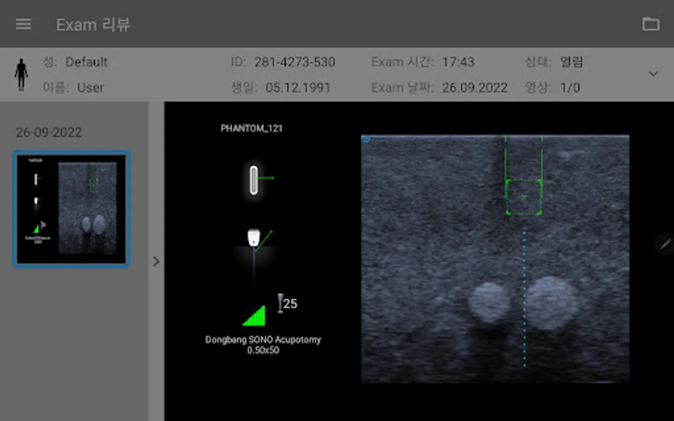Open the exam folder icon

click(651, 24)
